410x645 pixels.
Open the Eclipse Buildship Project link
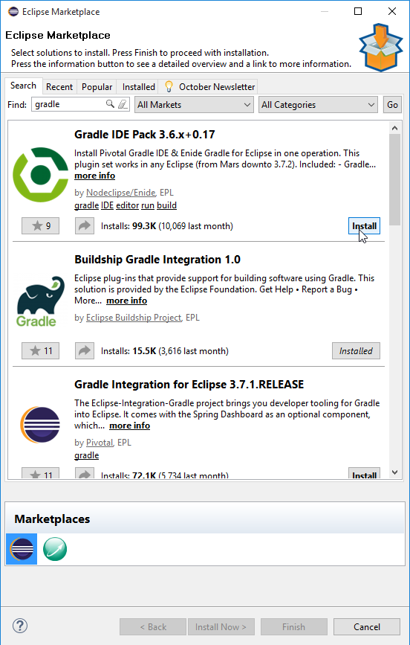134,318
